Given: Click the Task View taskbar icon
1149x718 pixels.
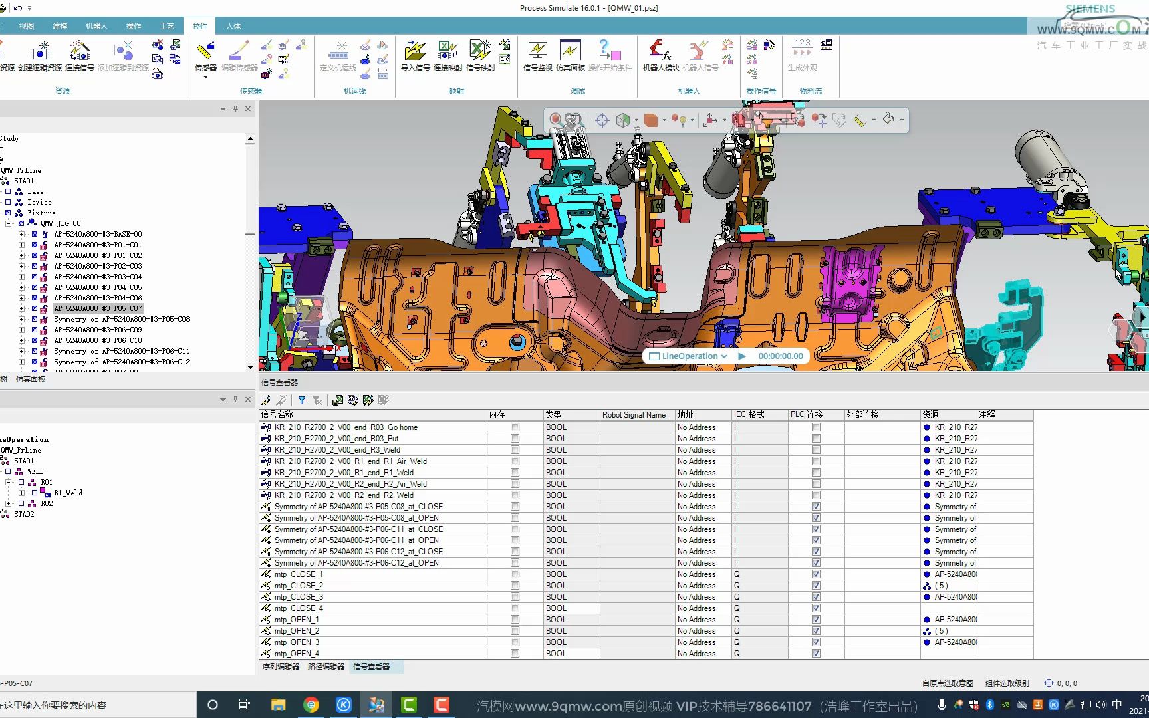Looking at the screenshot, I should [x=245, y=705].
